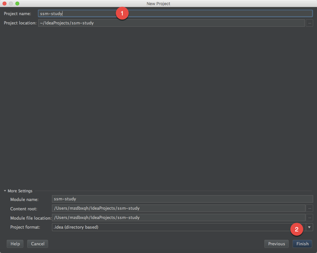
Task: Close the New Project window
Action: click(x=4, y=4)
